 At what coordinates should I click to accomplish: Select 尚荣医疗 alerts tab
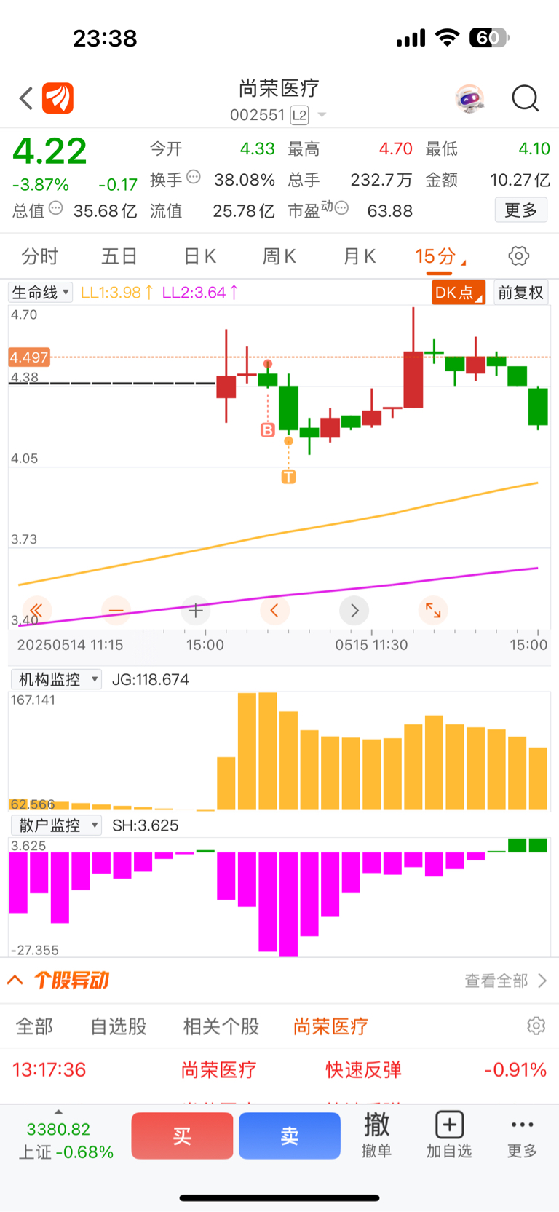pos(330,1026)
